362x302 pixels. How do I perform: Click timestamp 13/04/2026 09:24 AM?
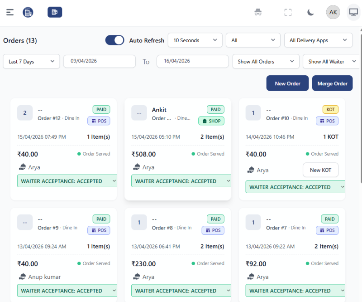[42, 247]
